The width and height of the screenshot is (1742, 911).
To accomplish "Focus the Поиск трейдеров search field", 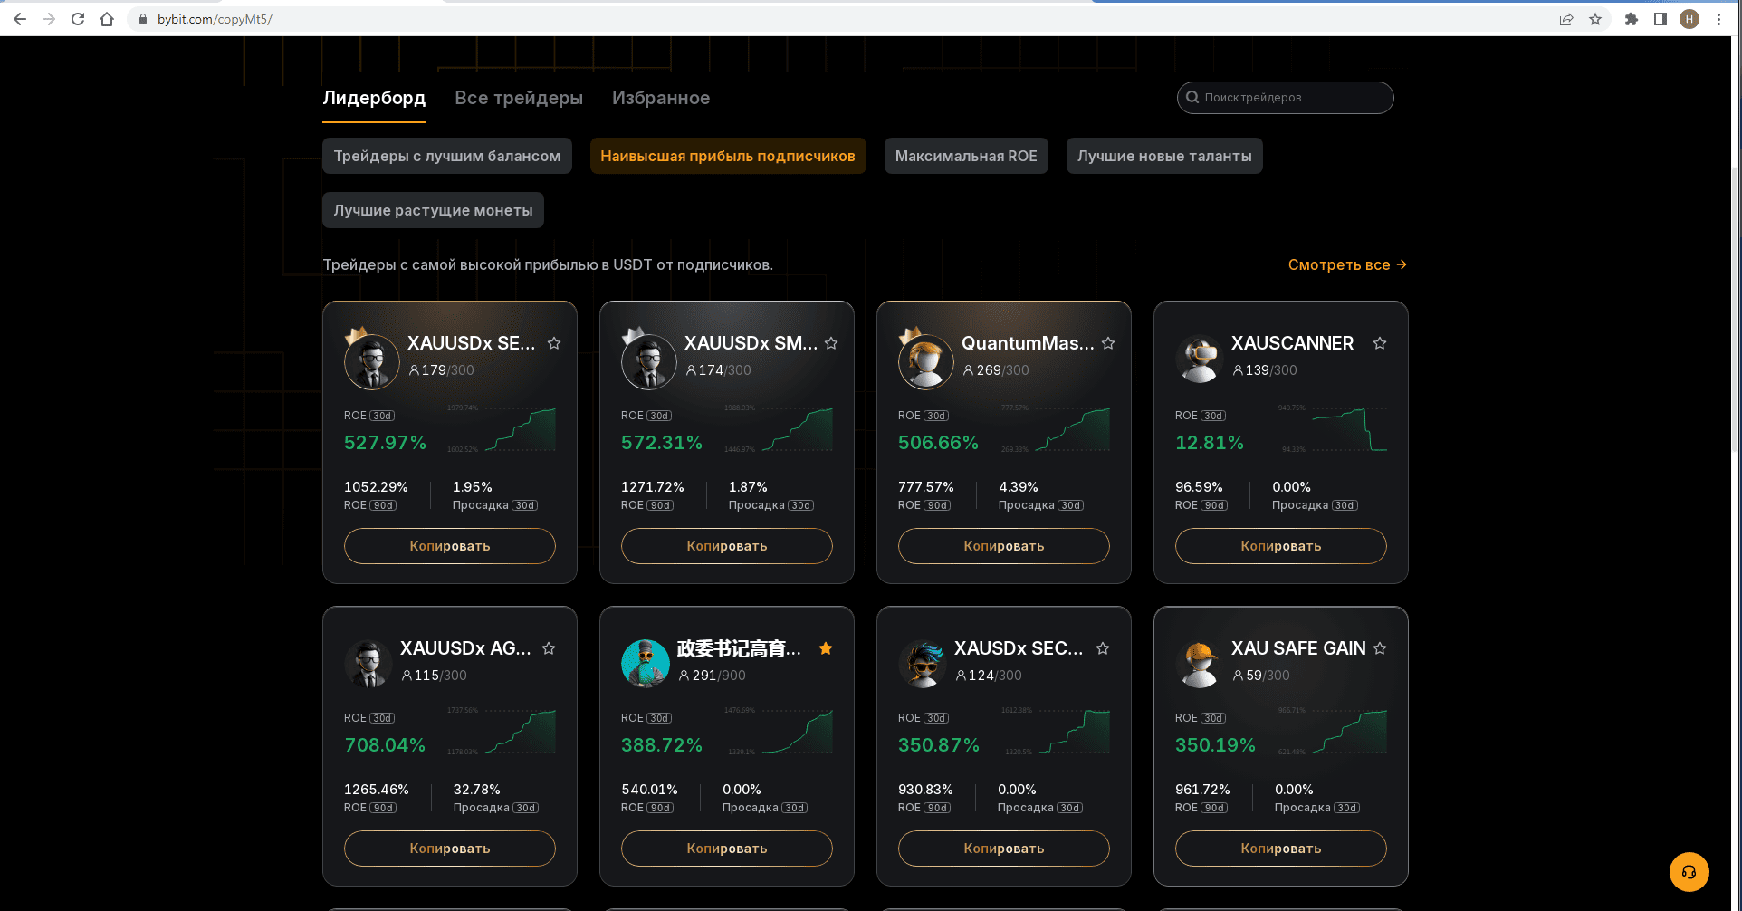I will point(1286,98).
